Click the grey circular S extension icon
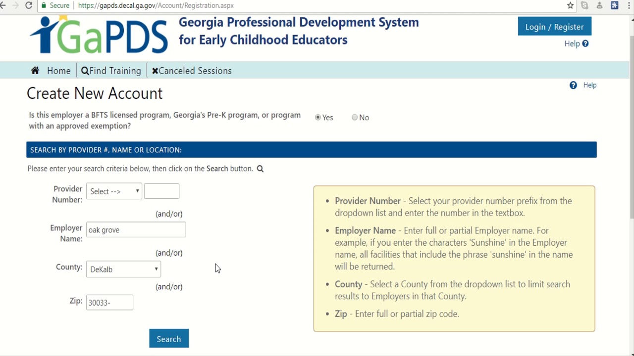Viewport: 634px width, 356px height. [585, 5]
